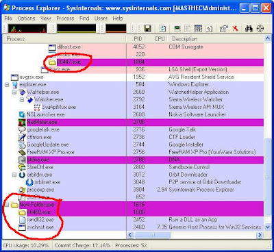
Task: Click the horizontal scrollbar left arrow
Action: click(x=131, y=235)
